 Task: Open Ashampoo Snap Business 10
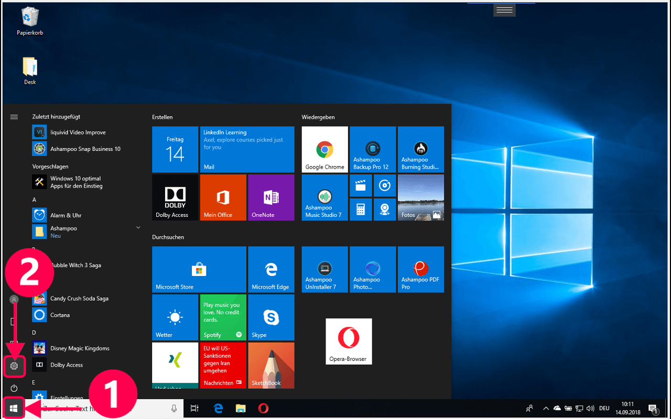[x=87, y=149]
